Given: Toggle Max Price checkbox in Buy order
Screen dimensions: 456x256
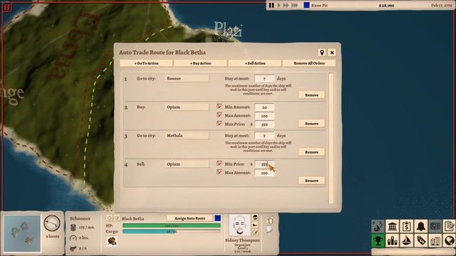Looking at the screenshot, I should click(219, 124).
